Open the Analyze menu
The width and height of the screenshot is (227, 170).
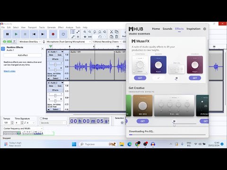[x=70, y=27]
